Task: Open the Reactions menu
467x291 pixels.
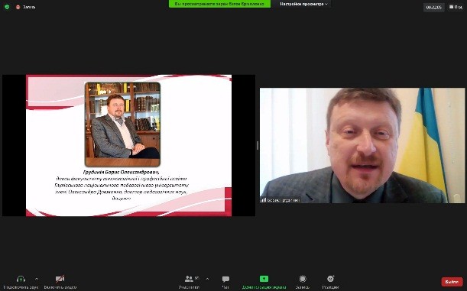Action: (331, 282)
